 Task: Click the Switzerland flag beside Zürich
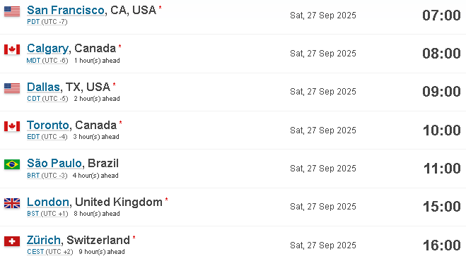click(12, 241)
